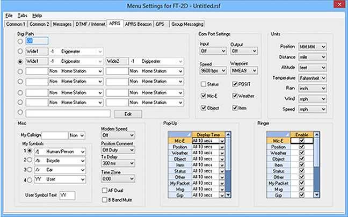
Task: Open the Waypoint NMEA9 dropdown
Action: 244,71
